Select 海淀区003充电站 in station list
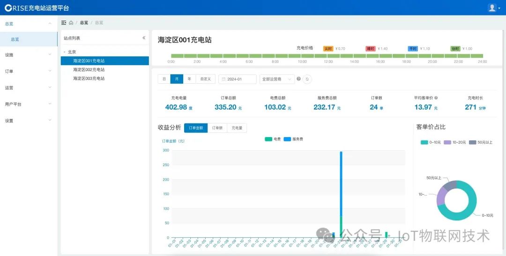Screen dimensions: 506x256 point(105,78)
